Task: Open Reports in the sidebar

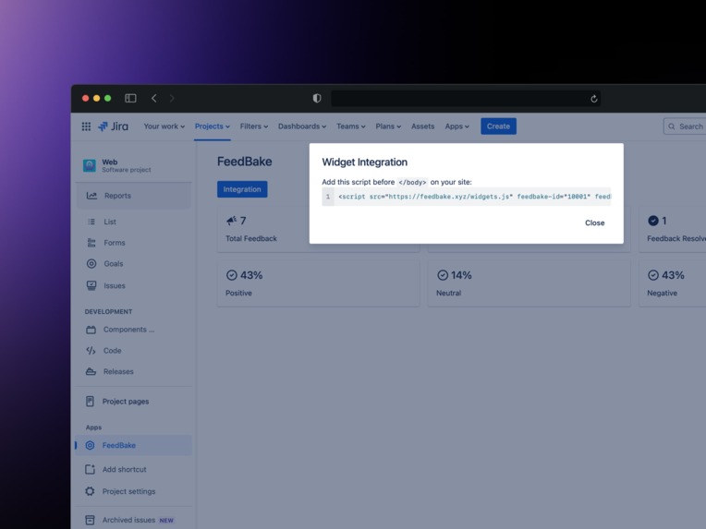Action: 134,196
